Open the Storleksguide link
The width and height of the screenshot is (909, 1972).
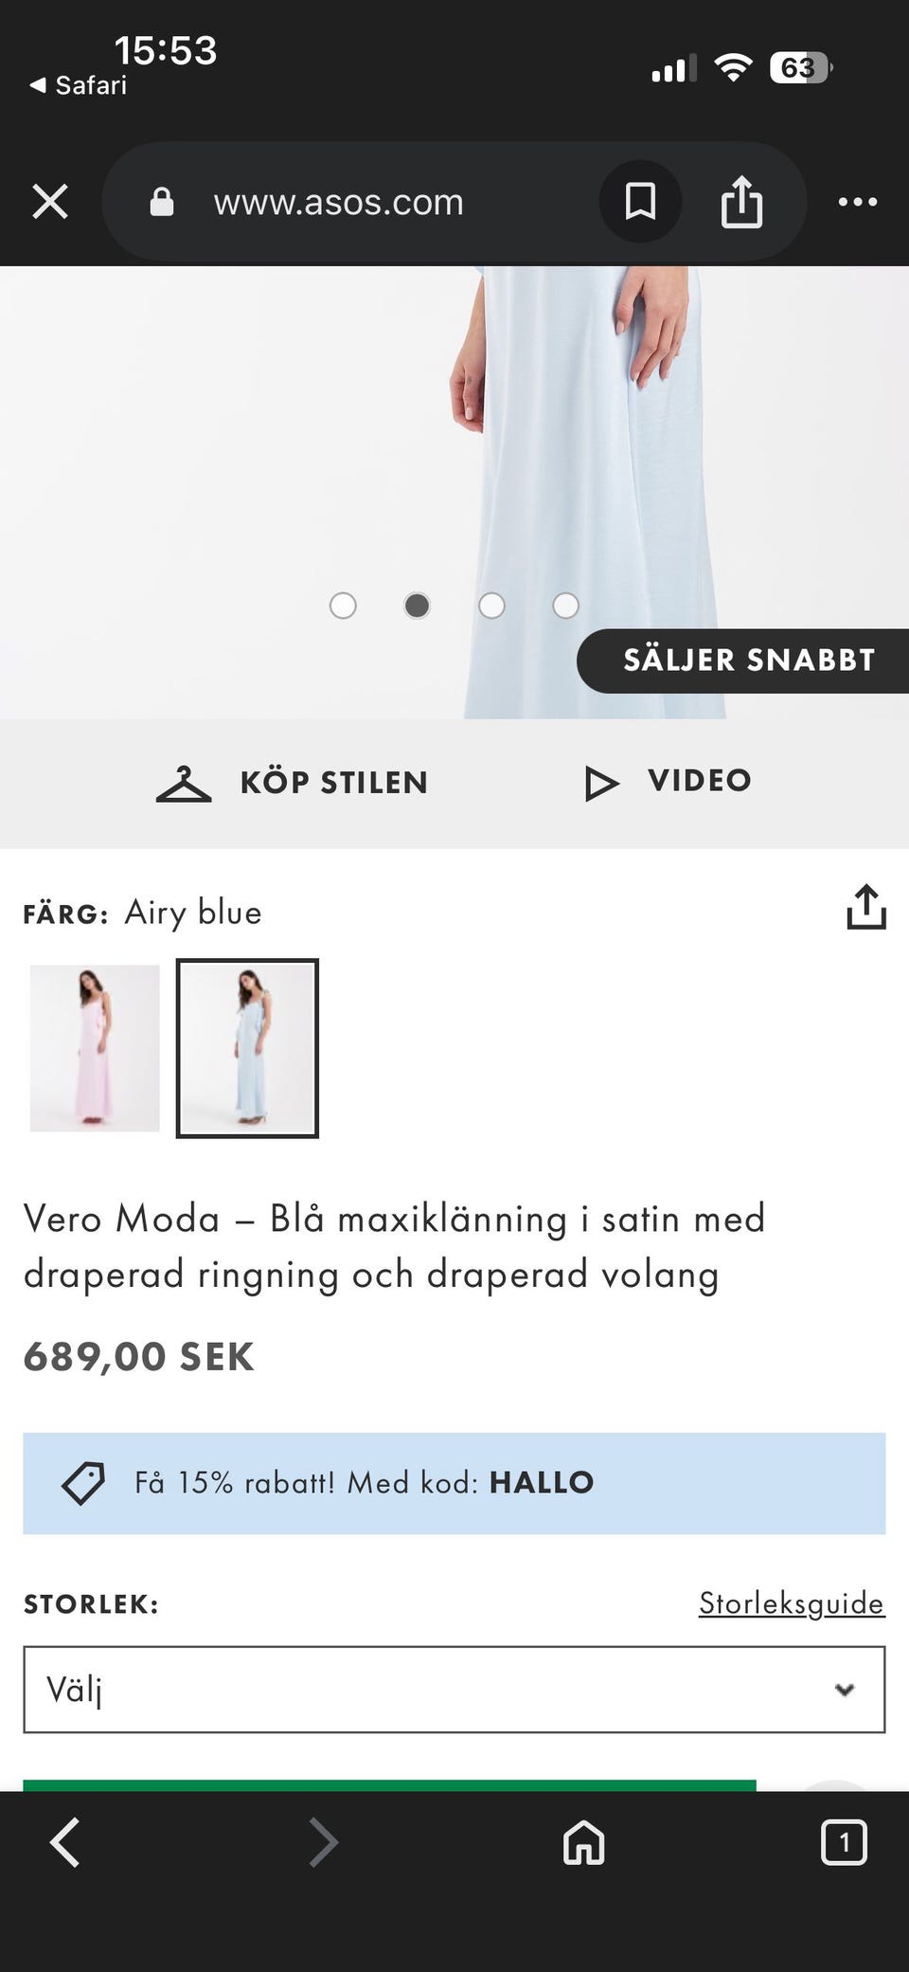click(792, 1603)
